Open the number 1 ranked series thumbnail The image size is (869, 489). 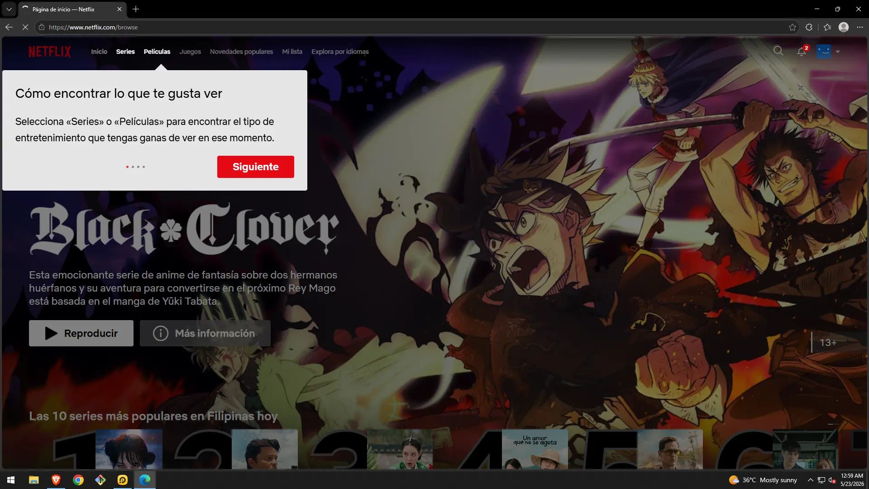coord(129,449)
